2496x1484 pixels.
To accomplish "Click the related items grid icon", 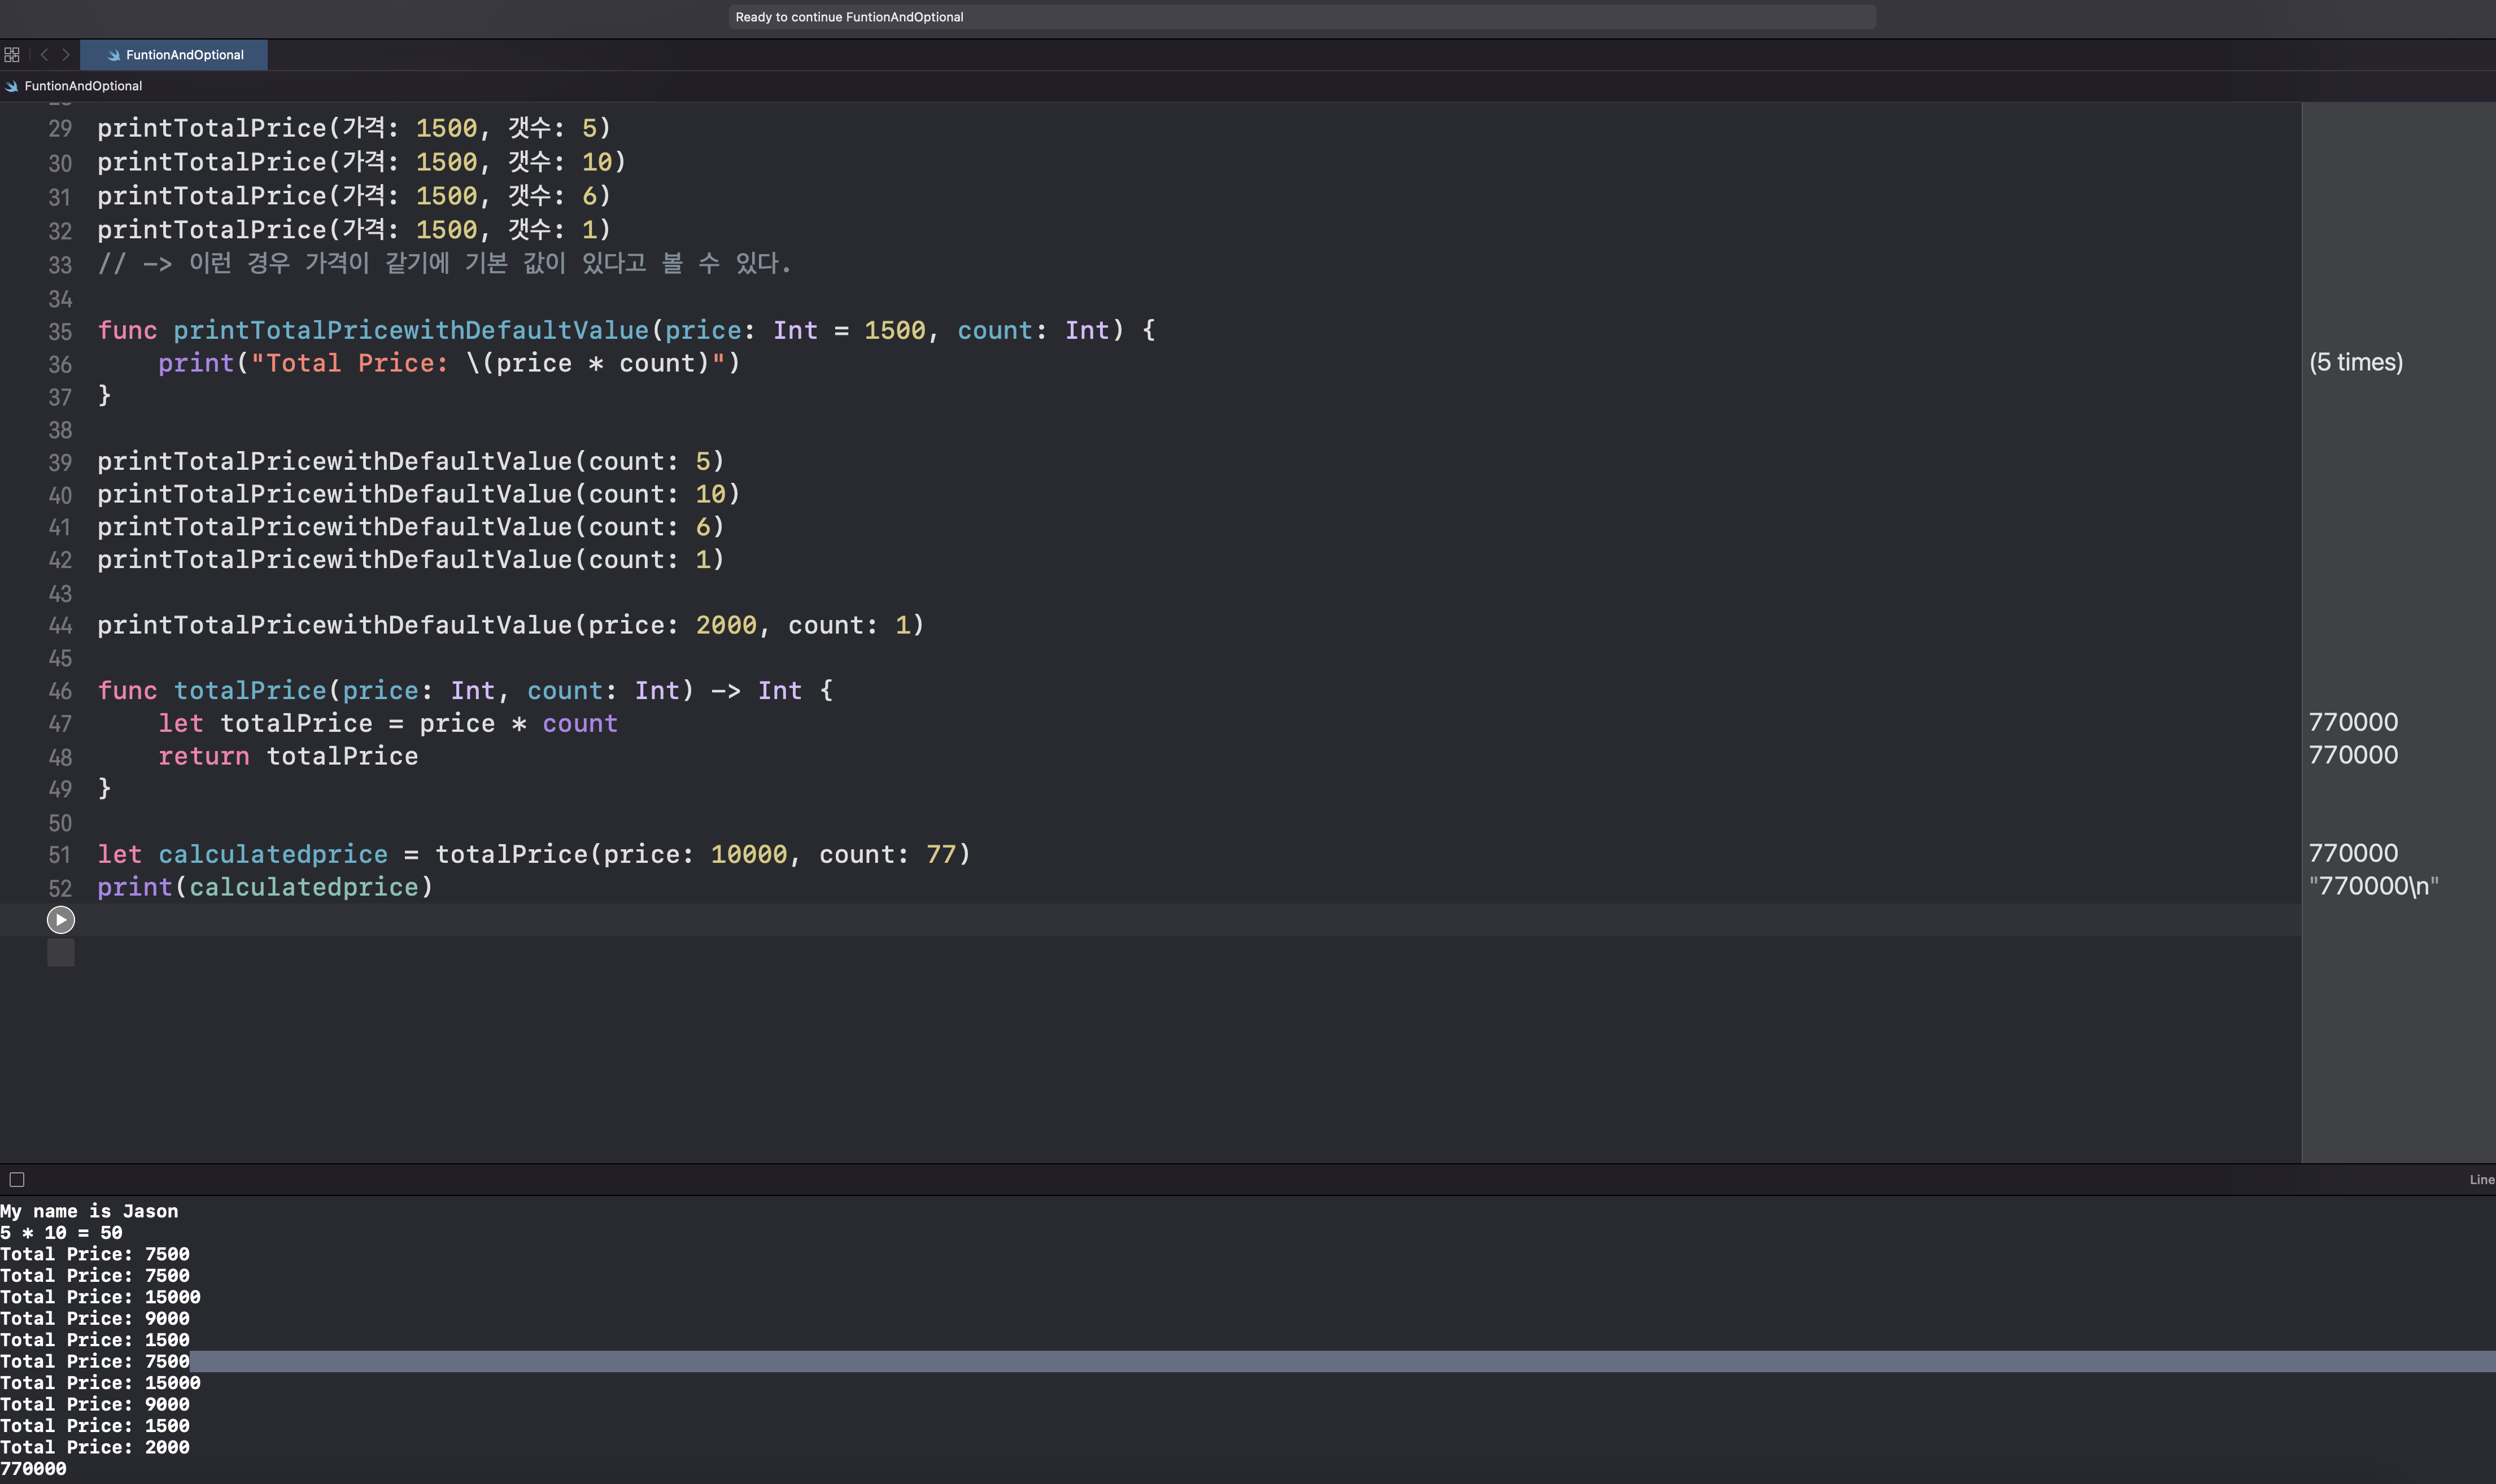I will point(12,55).
